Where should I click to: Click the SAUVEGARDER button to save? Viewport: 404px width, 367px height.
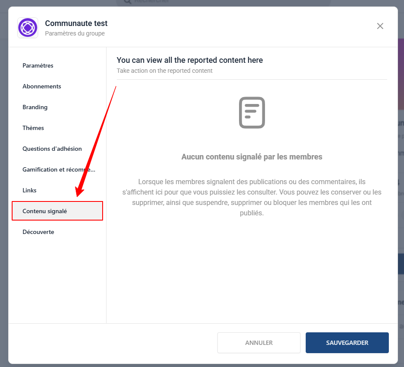point(347,343)
